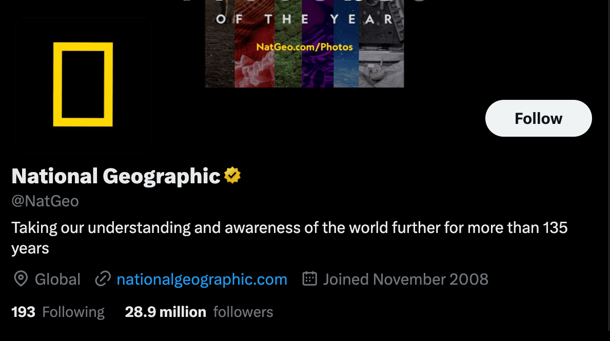This screenshot has height=341, width=610.
Task: Click the chain link icon
Action: tap(103, 279)
